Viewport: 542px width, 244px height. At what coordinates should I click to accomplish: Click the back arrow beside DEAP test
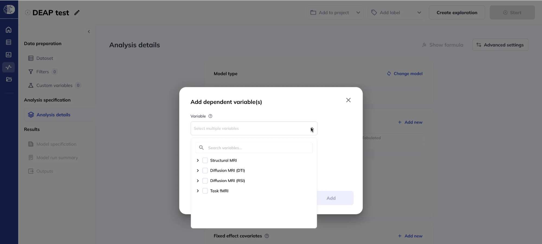pos(28,12)
